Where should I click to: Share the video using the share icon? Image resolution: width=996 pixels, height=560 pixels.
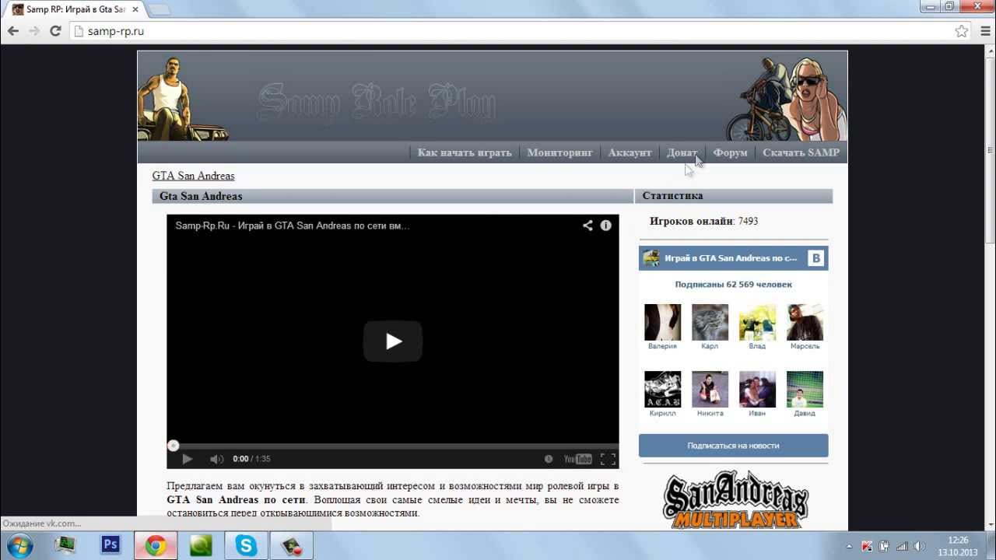pos(587,226)
